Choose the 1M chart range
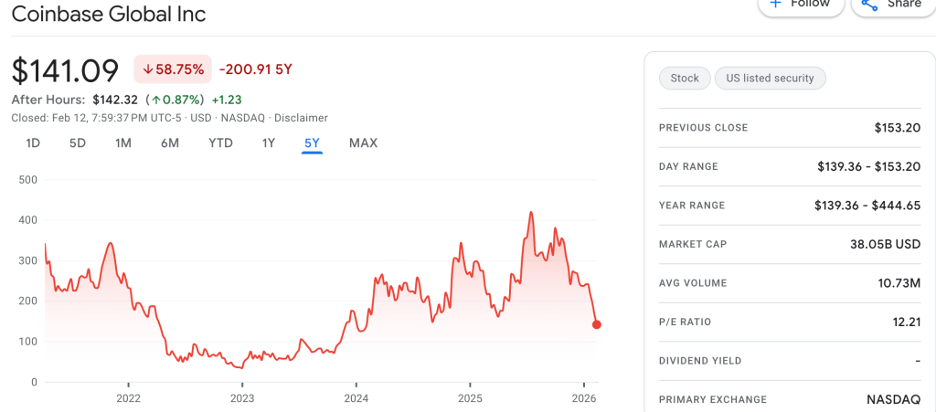The width and height of the screenshot is (936, 412). [123, 143]
